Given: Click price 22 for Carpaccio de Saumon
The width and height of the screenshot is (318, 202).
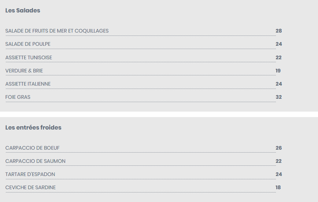Looking at the screenshot, I should click(278, 161).
